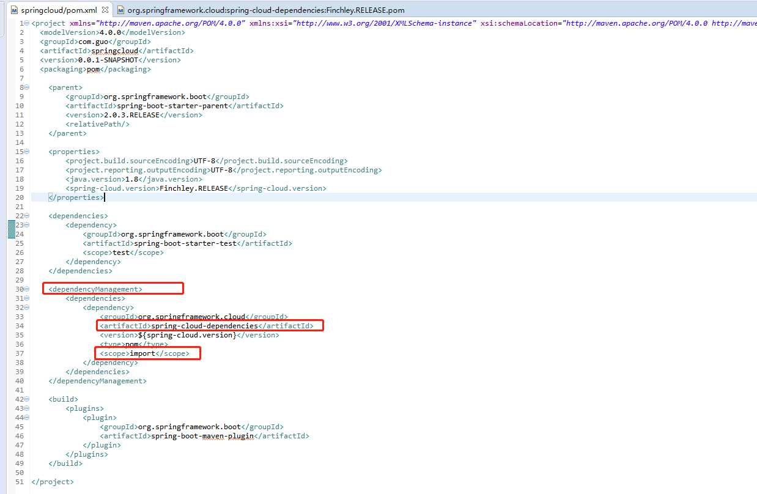
Task: Click the spring-boot-starter-test artifactId line
Action: [188, 243]
